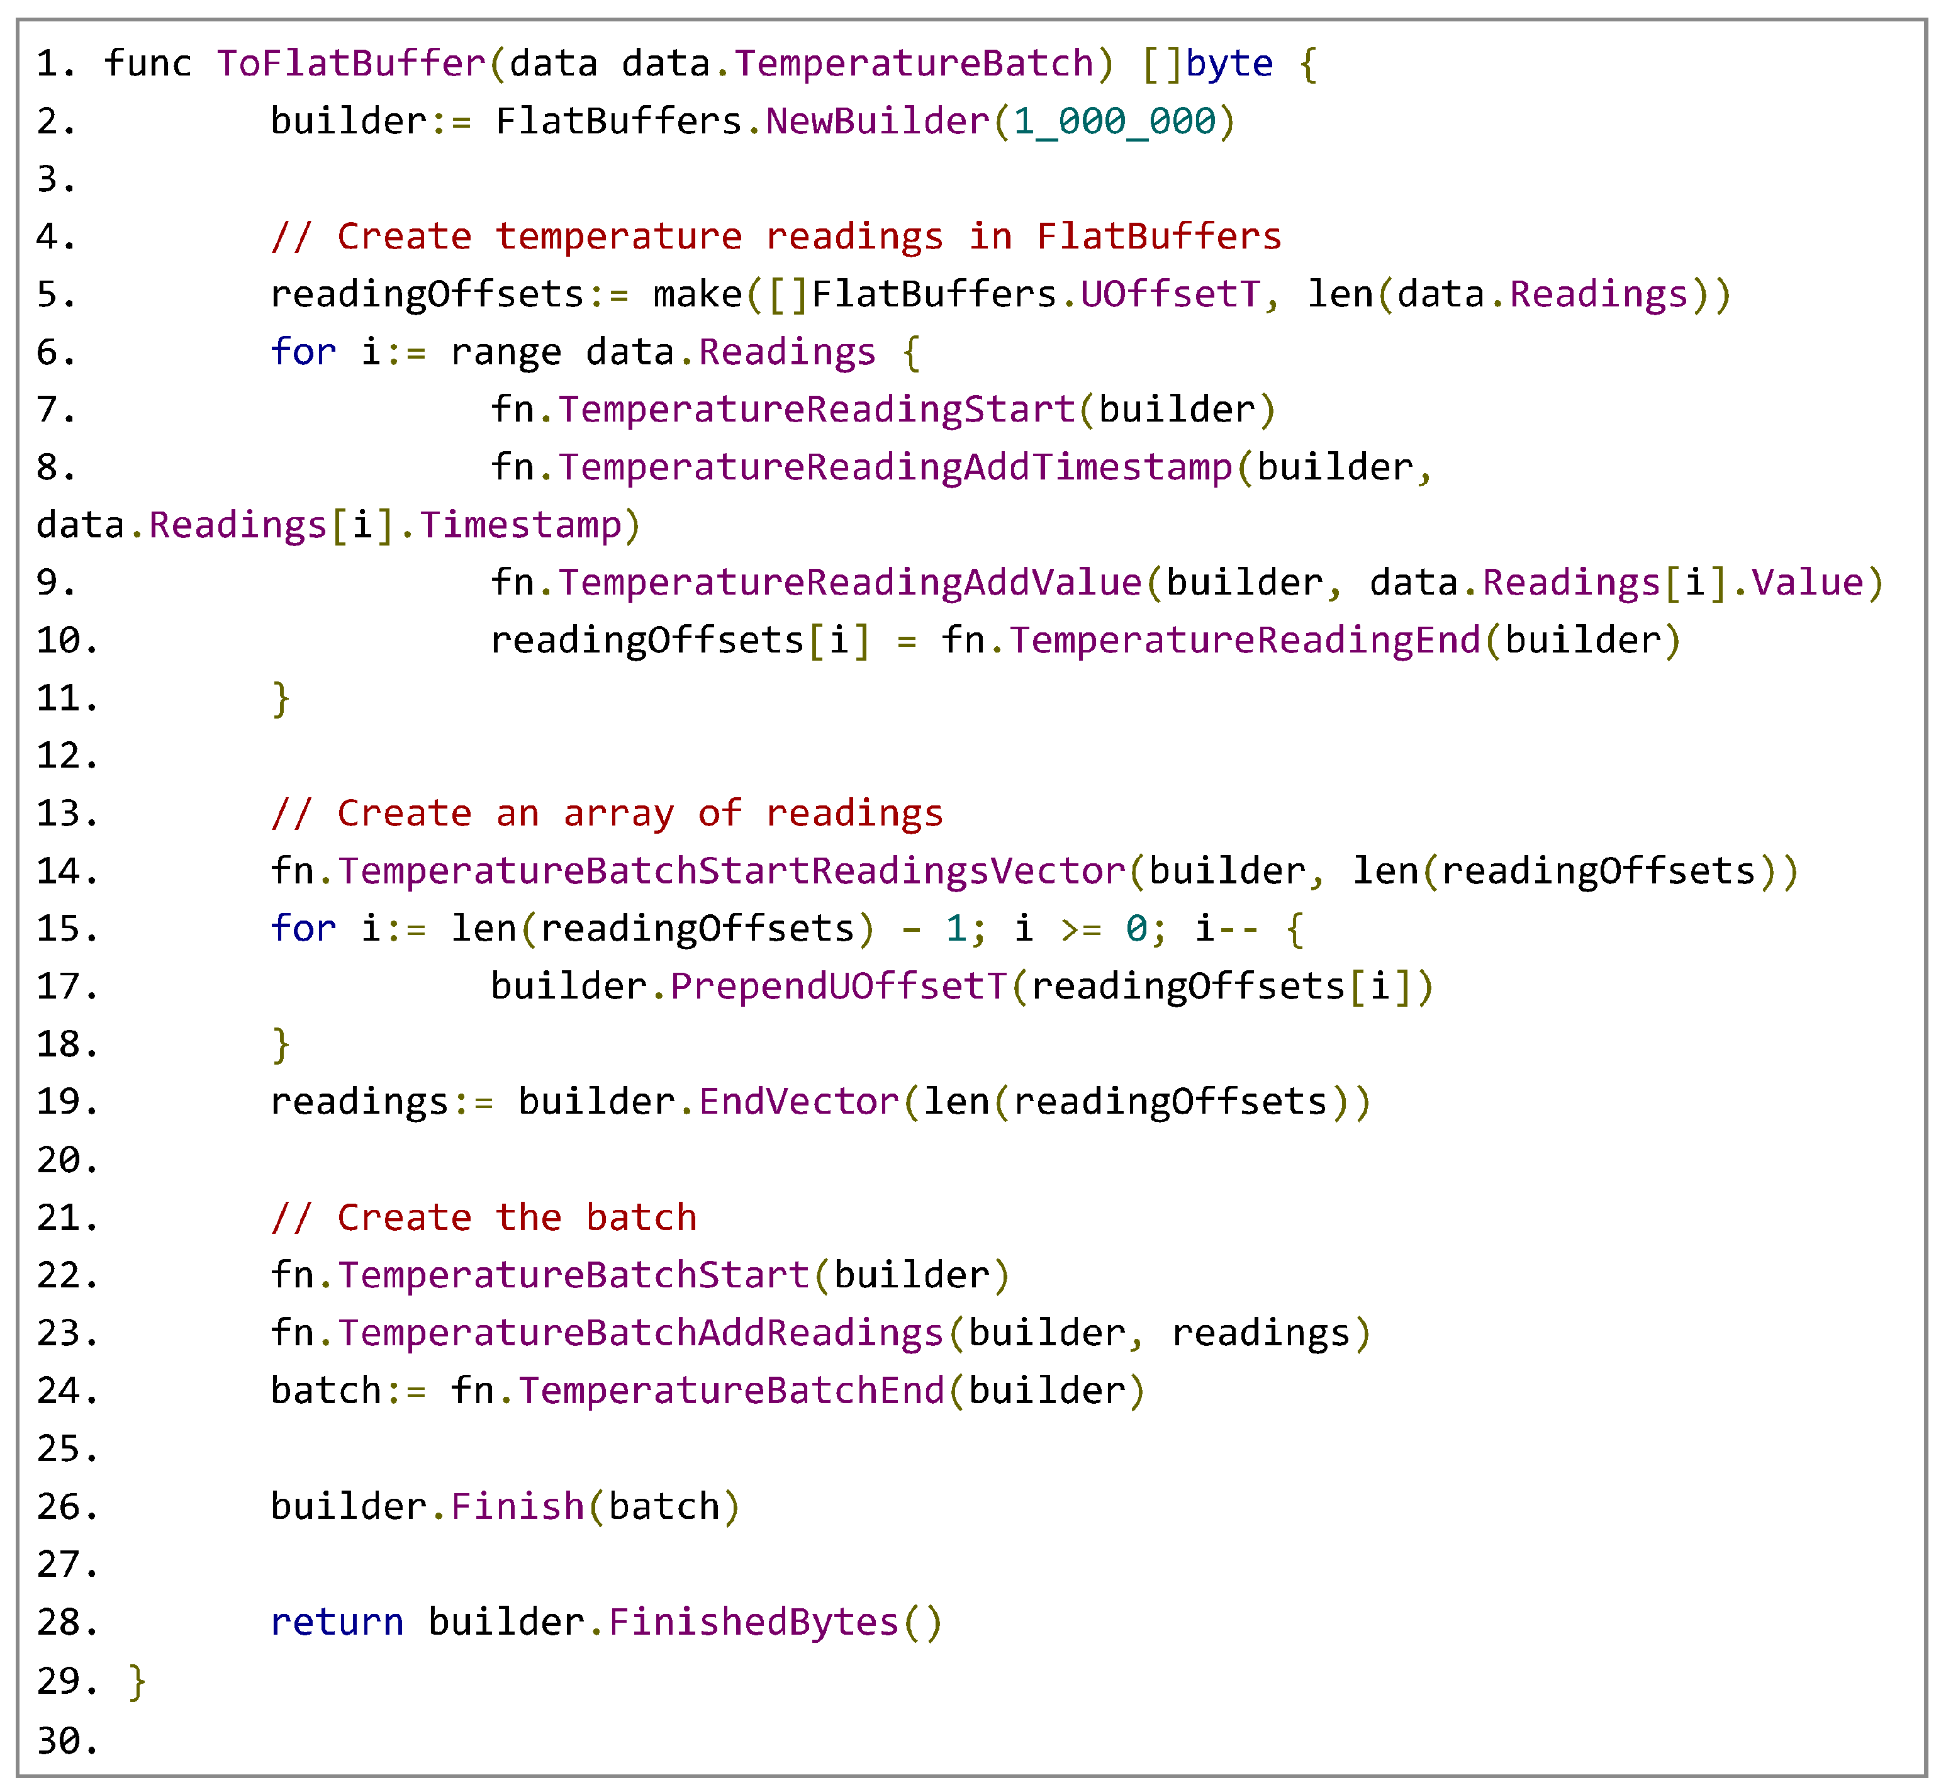Click TemperatureReadingAddTimestamp on line 8
Viewport: 1941px width, 1792px height.
[x=895, y=468]
